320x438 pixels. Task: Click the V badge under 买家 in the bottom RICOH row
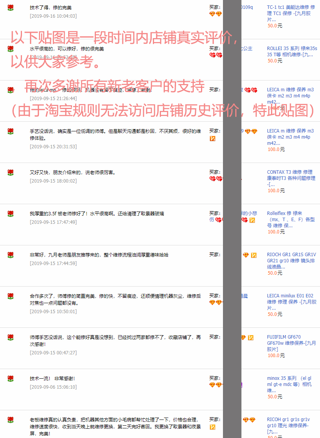click(x=213, y=427)
